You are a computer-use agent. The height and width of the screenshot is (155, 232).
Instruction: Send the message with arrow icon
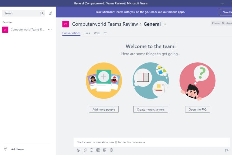(x=227, y=150)
